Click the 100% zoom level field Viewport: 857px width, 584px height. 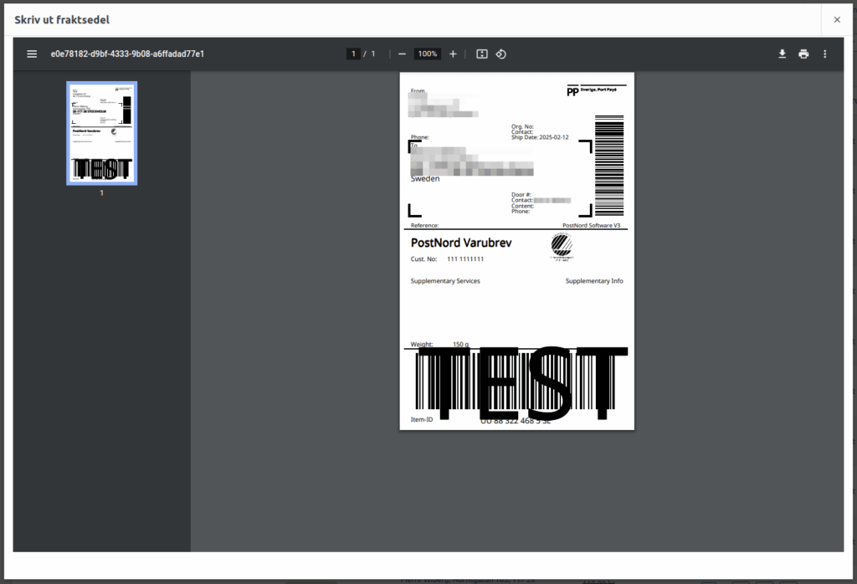pyautogui.click(x=428, y=54)
